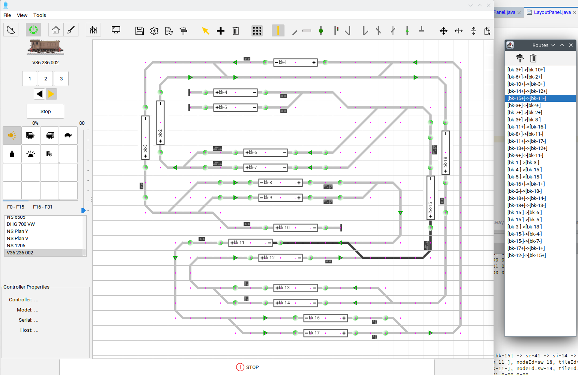
Task: Click block bk-11 on the layout
Action: 250,243
